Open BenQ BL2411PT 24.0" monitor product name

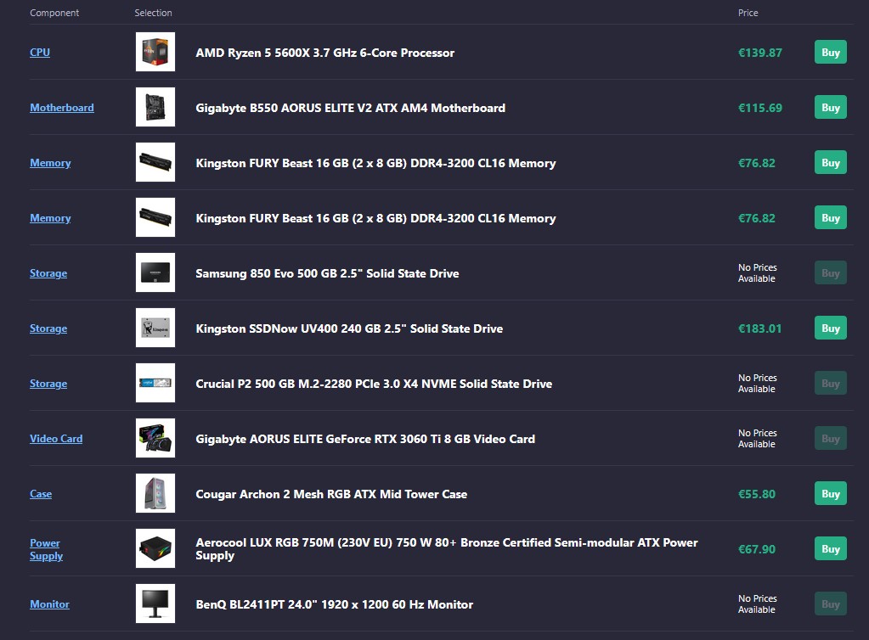tap(334, 604)
